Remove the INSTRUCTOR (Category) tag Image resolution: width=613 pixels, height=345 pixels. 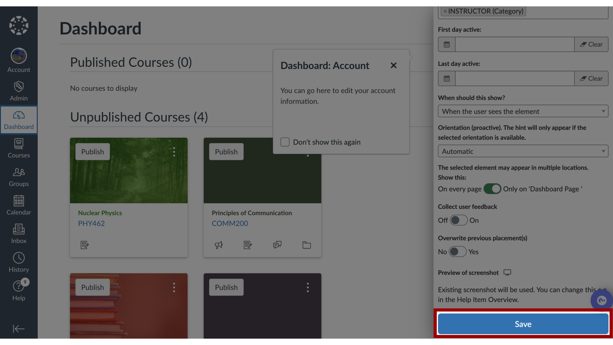[x=445, y=11]
